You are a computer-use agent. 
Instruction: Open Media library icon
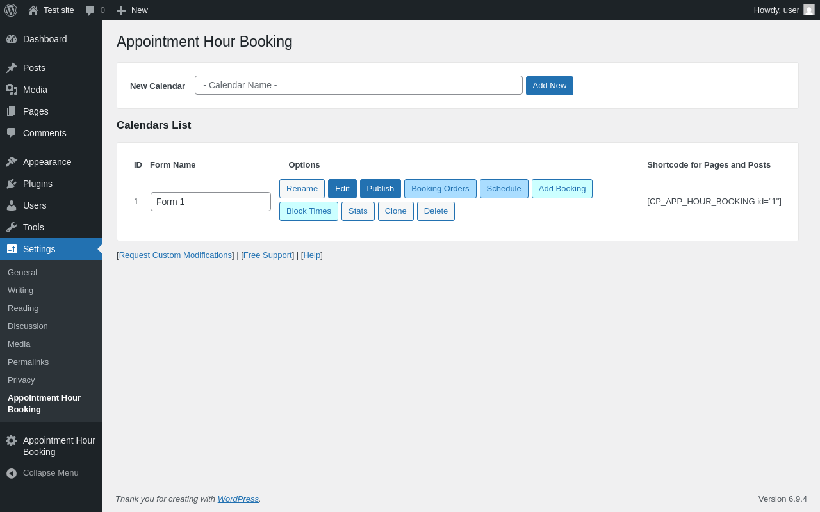[12, 90]
